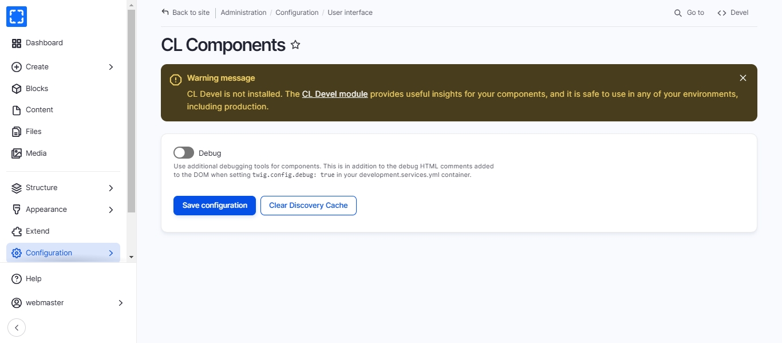Open Extend from the sidebar
This screenshot has height=343, width=782.
click(x=37, y=231)
